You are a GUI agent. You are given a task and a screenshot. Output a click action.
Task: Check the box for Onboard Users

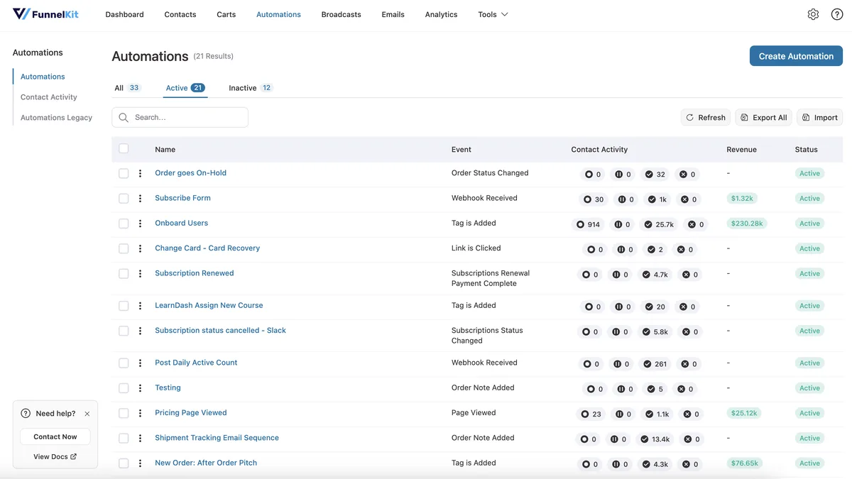[124, 224]
